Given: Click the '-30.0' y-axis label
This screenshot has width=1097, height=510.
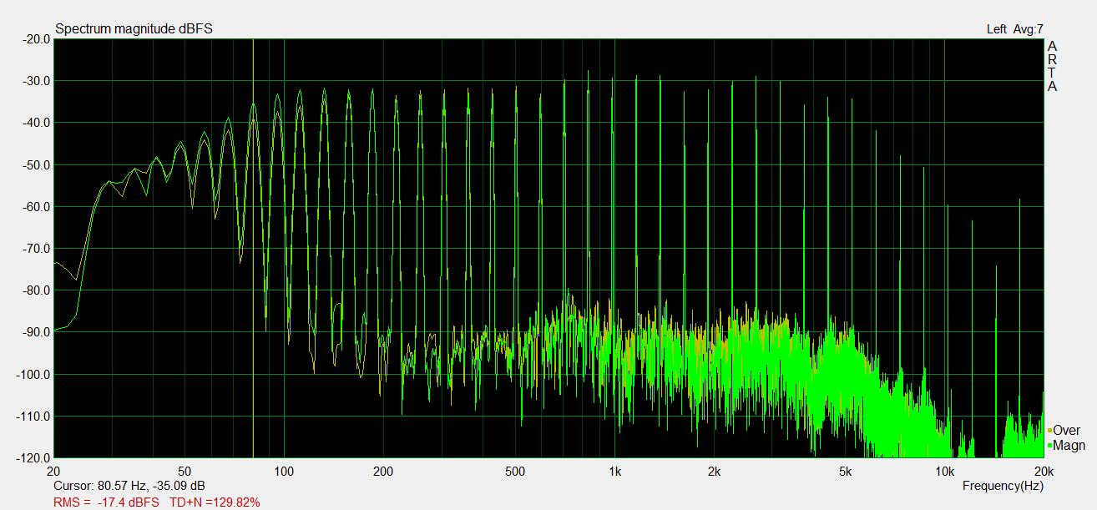Looking at the screenshot, I should click(x=34, y=81).
